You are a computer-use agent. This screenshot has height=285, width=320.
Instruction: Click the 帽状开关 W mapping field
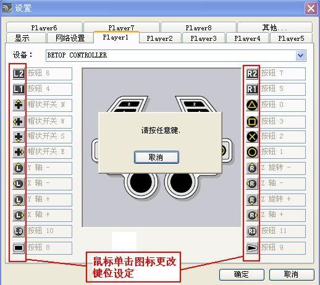pyautogui.click(x=49, y=122)
